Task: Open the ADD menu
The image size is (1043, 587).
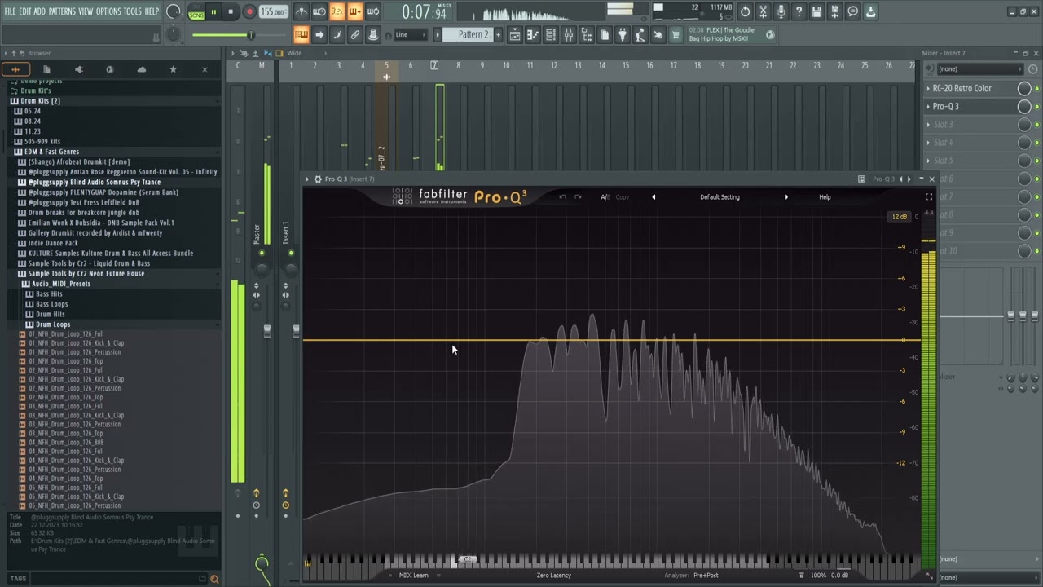Action: [x=39, y=11]
